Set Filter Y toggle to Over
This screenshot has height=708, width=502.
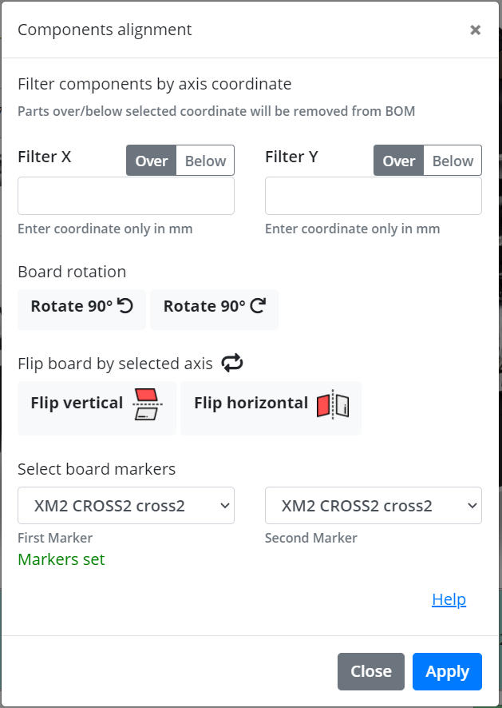click(x=398, y=161)
